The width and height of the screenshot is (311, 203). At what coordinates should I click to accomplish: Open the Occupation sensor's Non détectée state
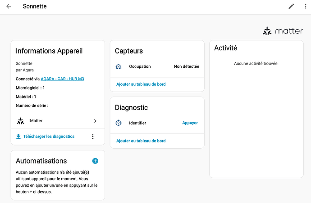click(186, 66)
